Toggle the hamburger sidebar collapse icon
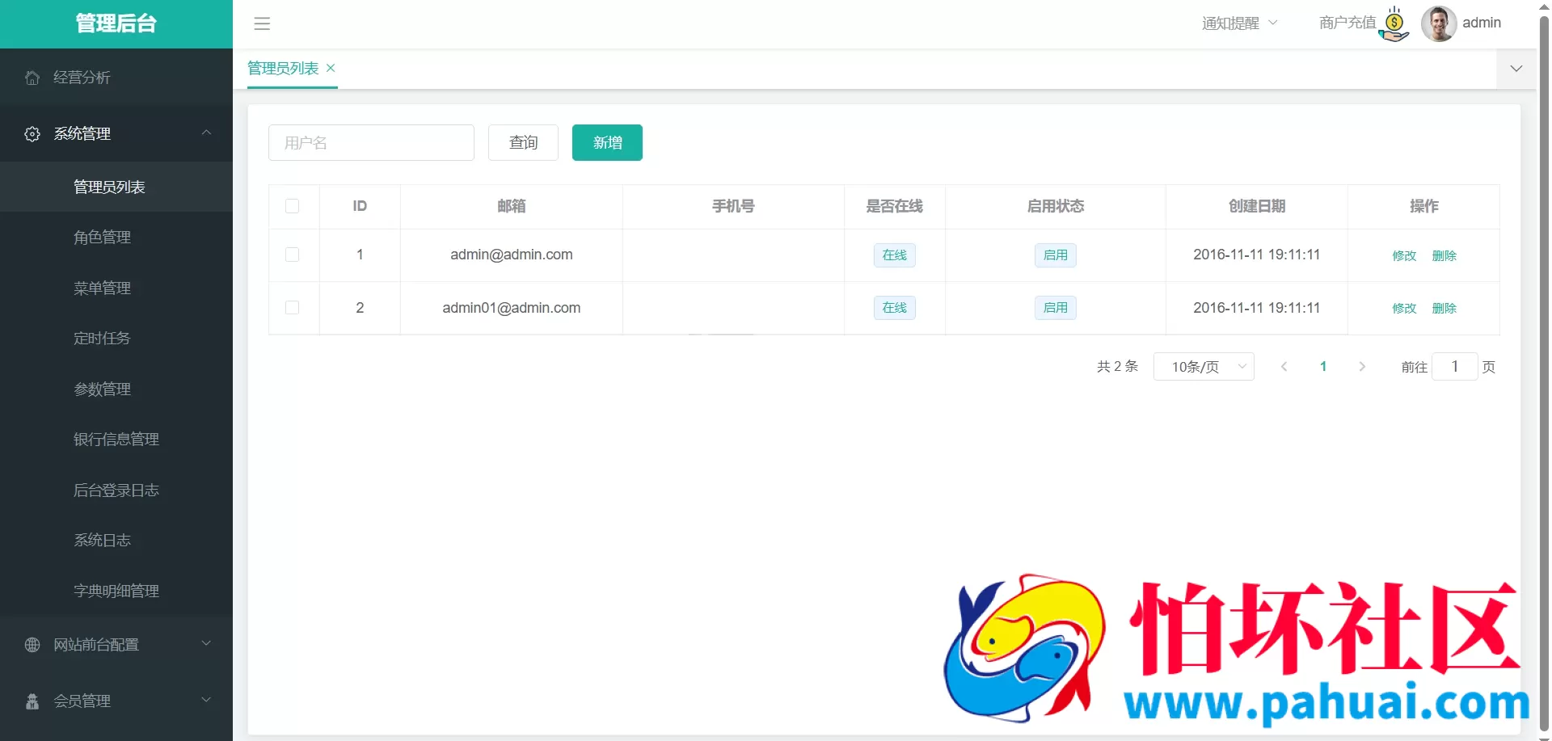The image size is (1552, 741). tap(262, 23)
